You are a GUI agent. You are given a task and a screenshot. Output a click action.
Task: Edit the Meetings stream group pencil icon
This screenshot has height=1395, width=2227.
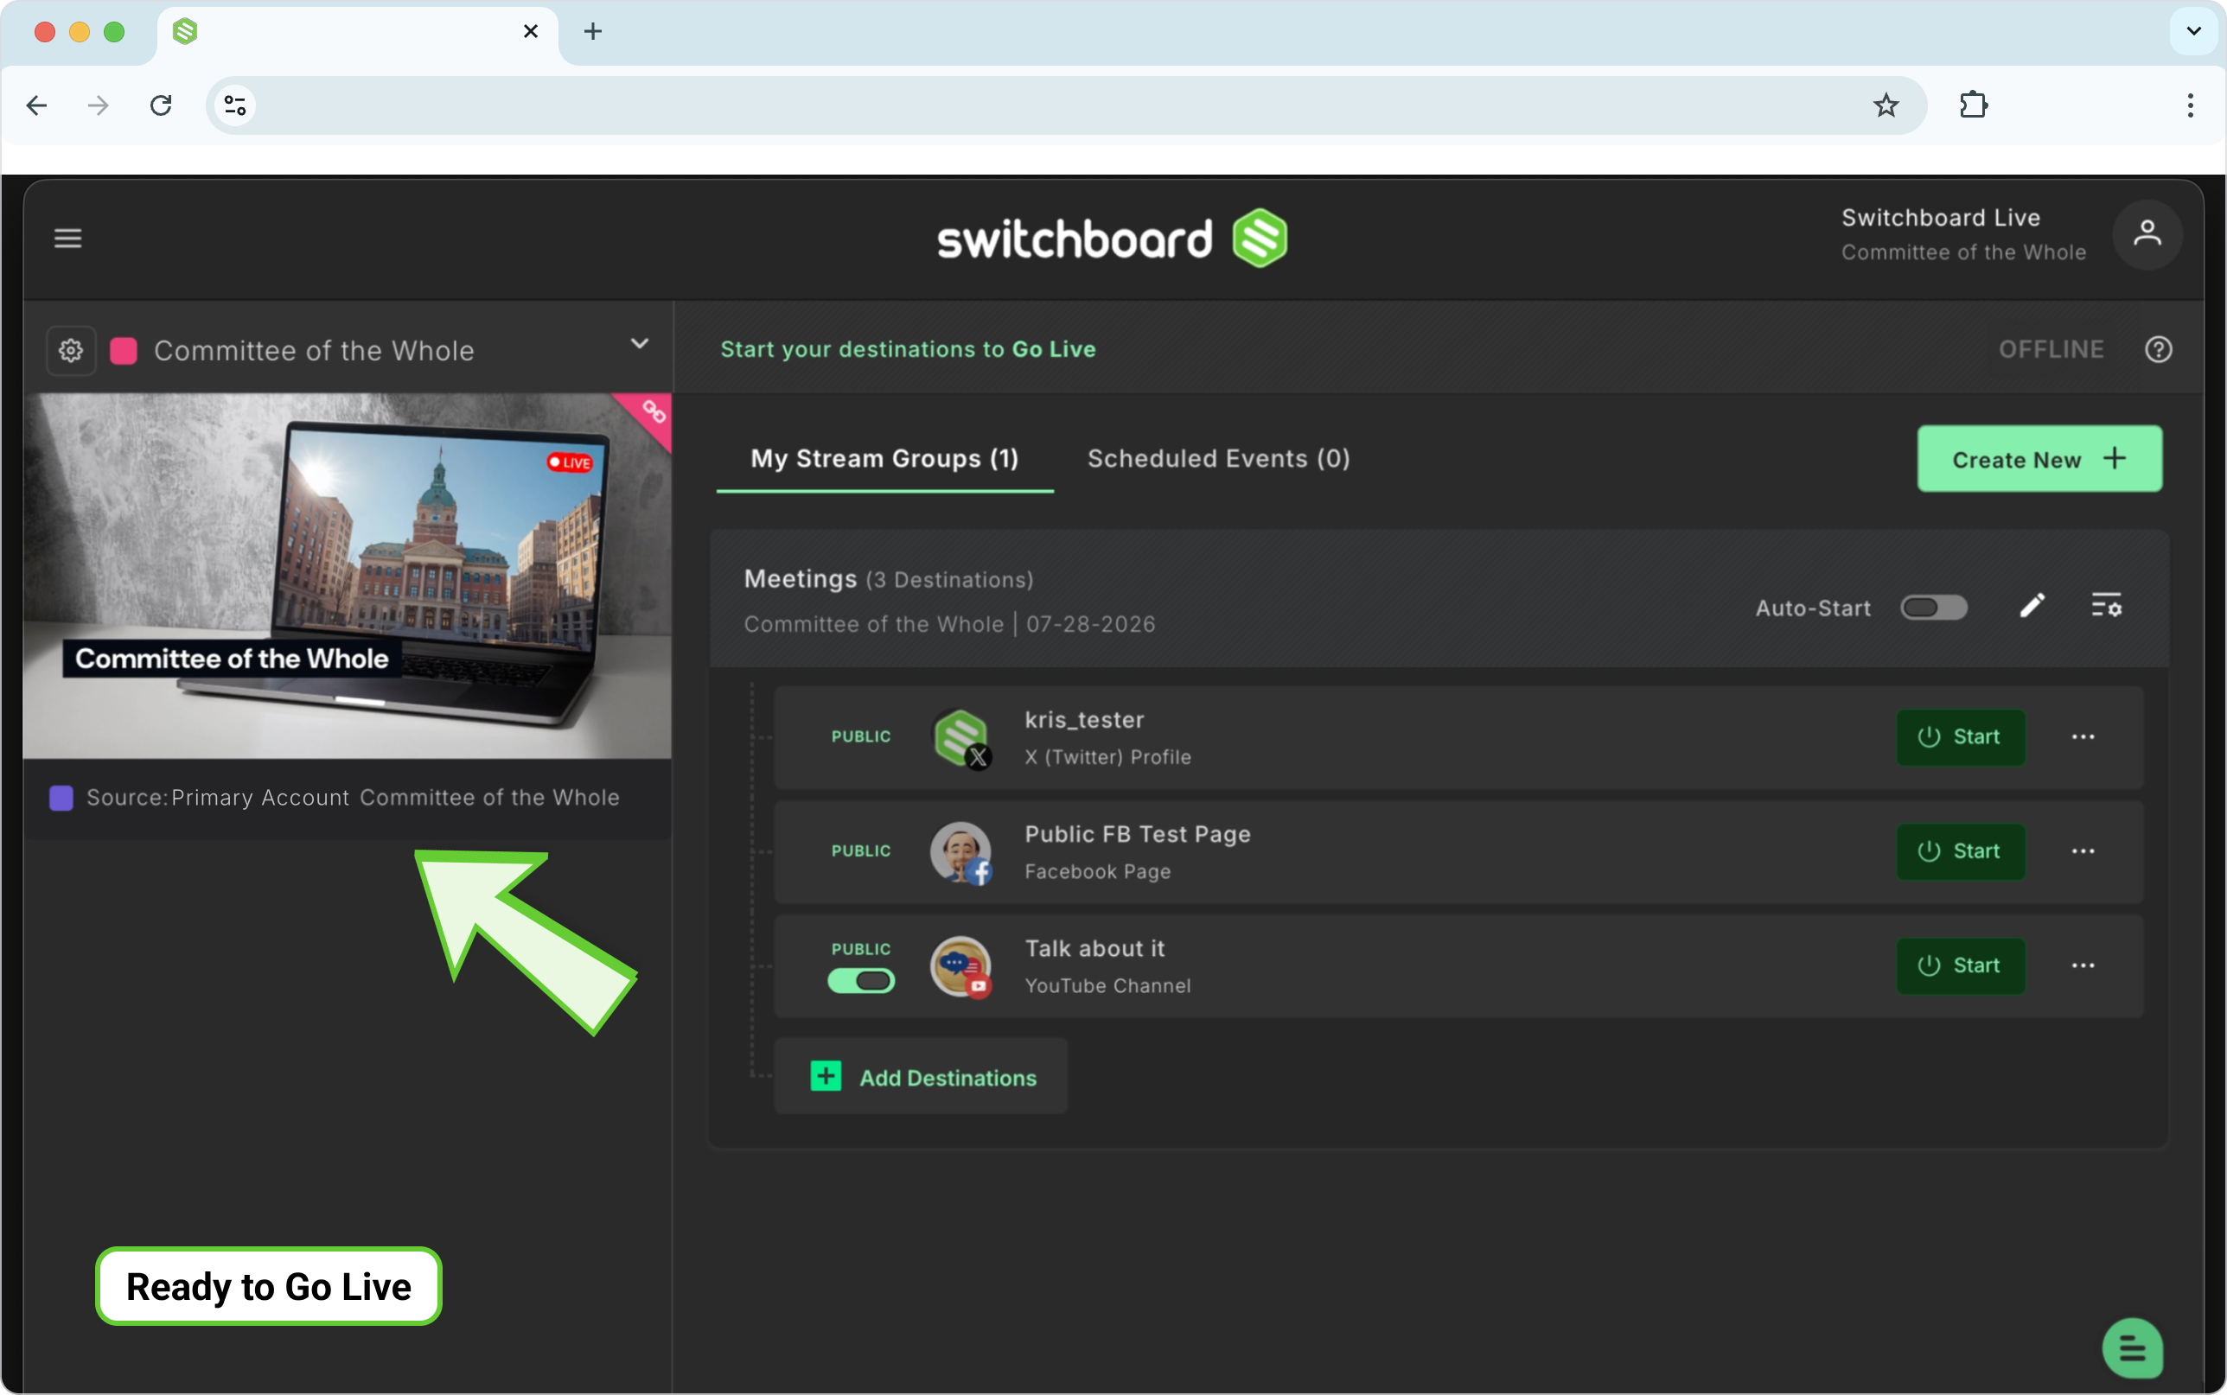pyautogui.click(x=2032, y=606)
